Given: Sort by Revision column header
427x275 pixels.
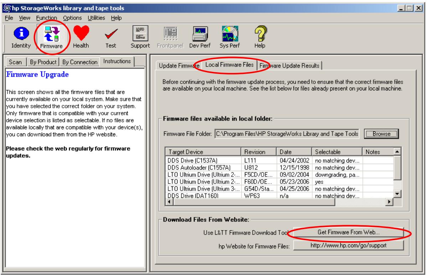Looking at the screenshot, I should point(258,152).
